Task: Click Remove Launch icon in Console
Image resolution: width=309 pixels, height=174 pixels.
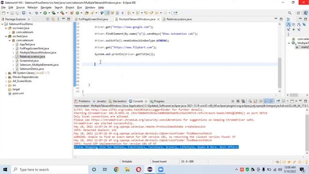Action: point(238,101)
